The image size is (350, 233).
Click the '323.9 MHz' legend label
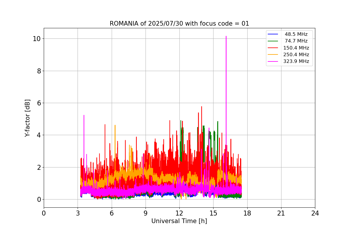[296, 61]
